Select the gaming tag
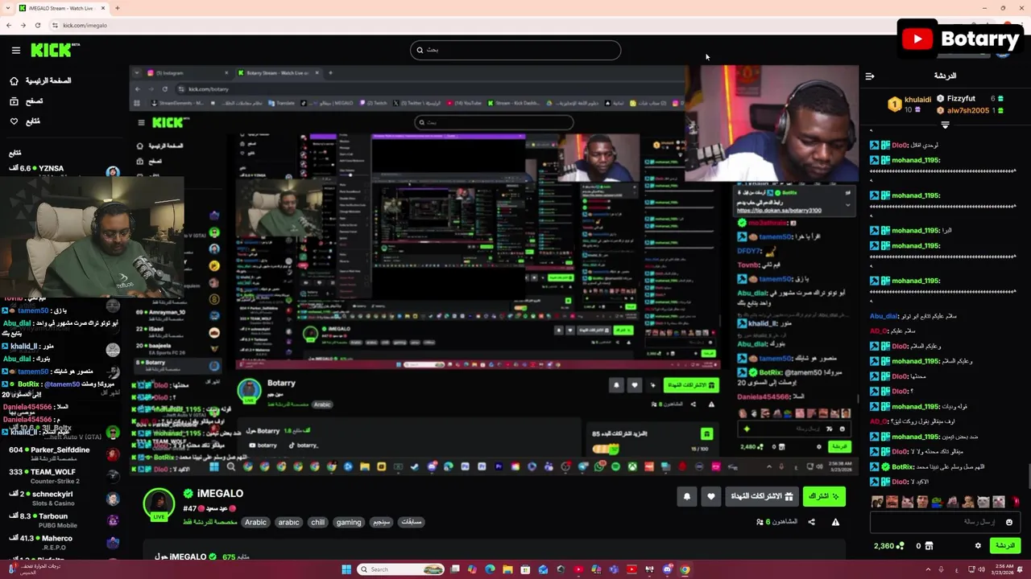Screen dimensions: 1031x579 (x=349, y=522)
